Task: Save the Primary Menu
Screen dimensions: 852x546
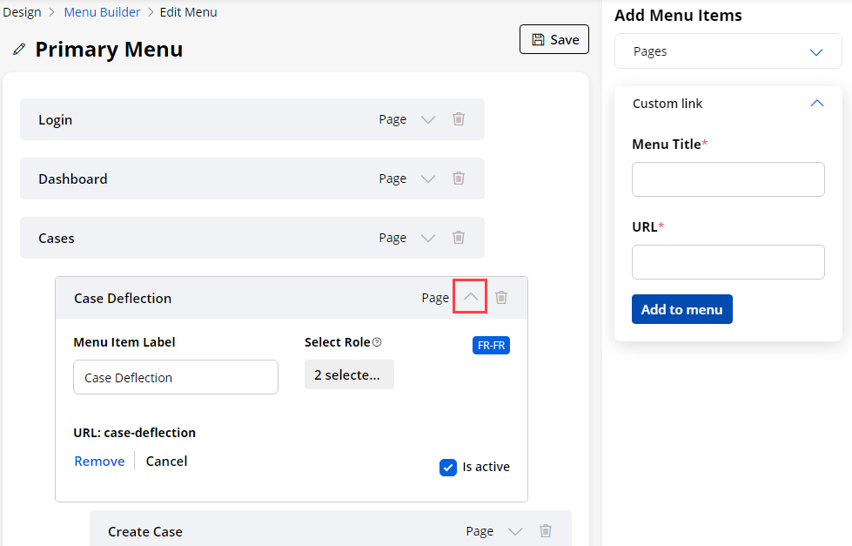Action: point(554,40)
